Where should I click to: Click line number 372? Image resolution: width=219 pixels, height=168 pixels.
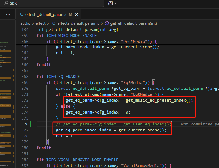click(x=25, y=100)
